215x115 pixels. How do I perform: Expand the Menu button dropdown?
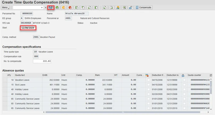pos(6,7)
